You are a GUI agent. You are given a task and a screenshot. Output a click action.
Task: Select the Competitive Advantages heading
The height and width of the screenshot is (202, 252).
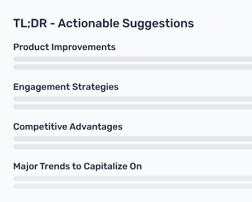pos(68,127)
